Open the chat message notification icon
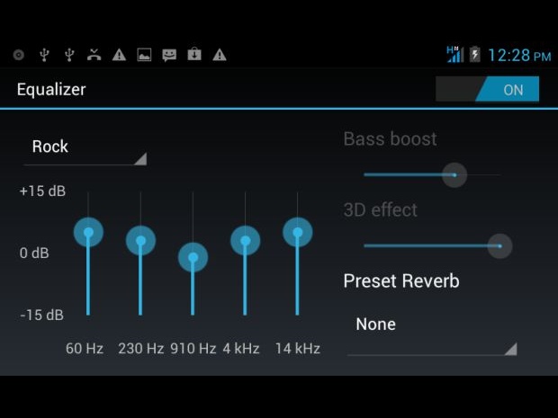Image resolution: width=558 pixels, height=418 pixels. click(x=169, y=55)
